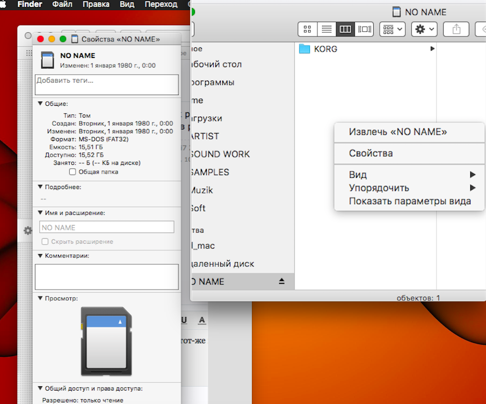Open the gear action menu in toolbar
This screenshot has width=486, height=404.
click(424, 30)
